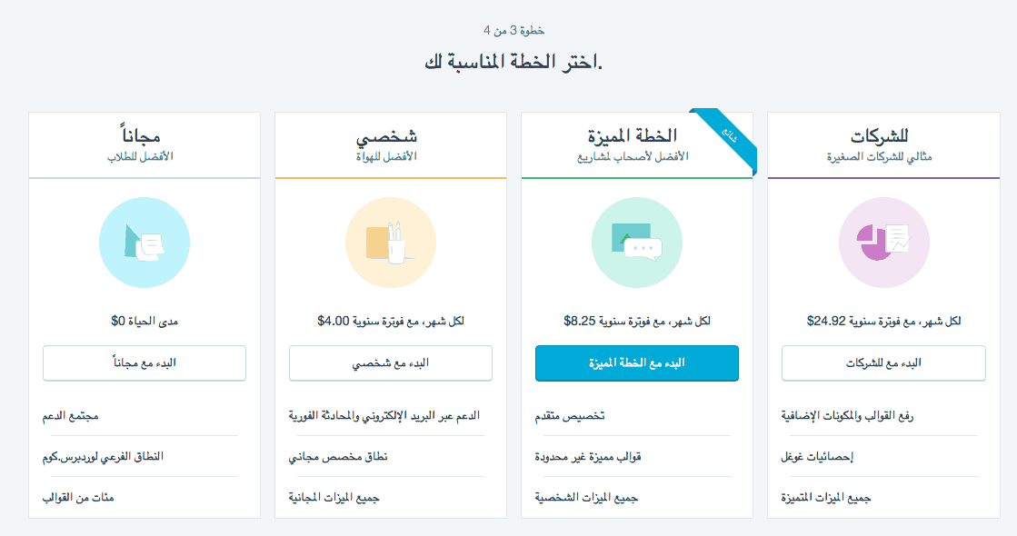Click the Business plan pie chart icon
Screen dimensions: 1017x536
[884, 243]
